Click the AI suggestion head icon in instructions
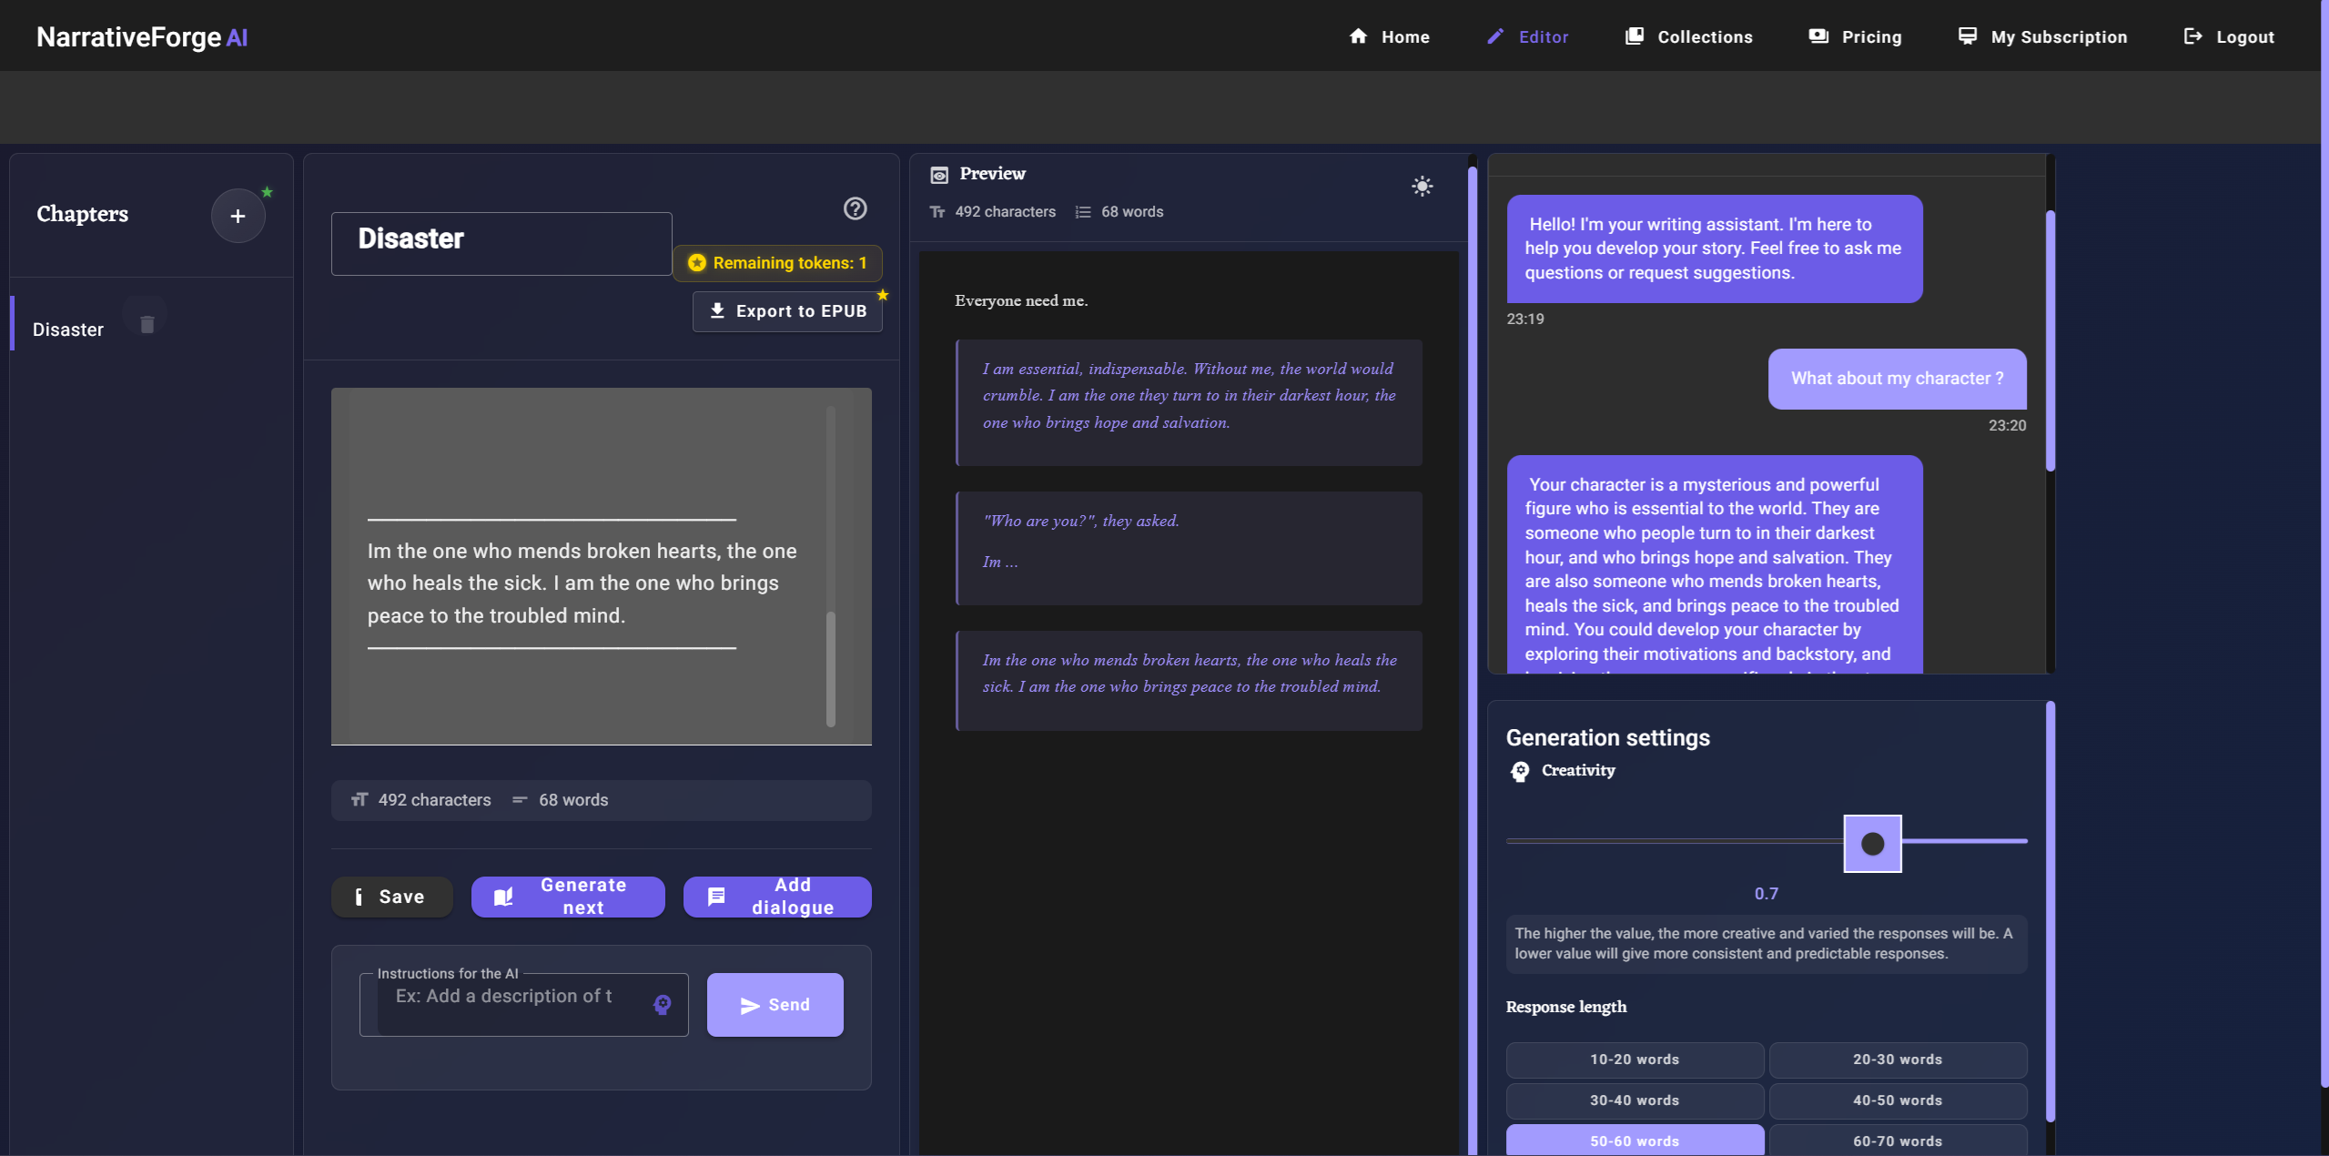This screenshot has height=1156, width=2329. [663, 1004]
